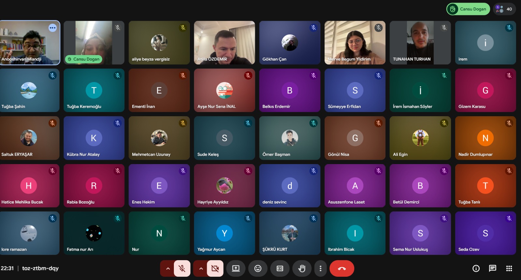Image resolution: width=521 pixels, height=280 pixels.
Task: Open meeting details info icon
Action: point(476,268)
